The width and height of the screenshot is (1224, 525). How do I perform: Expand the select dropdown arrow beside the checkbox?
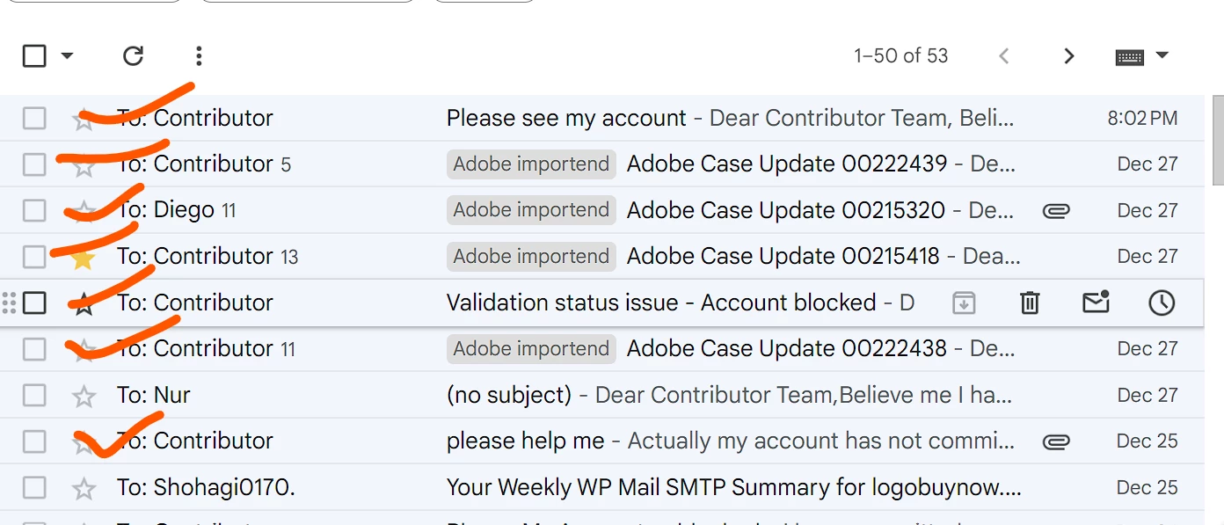click(67, 56)
